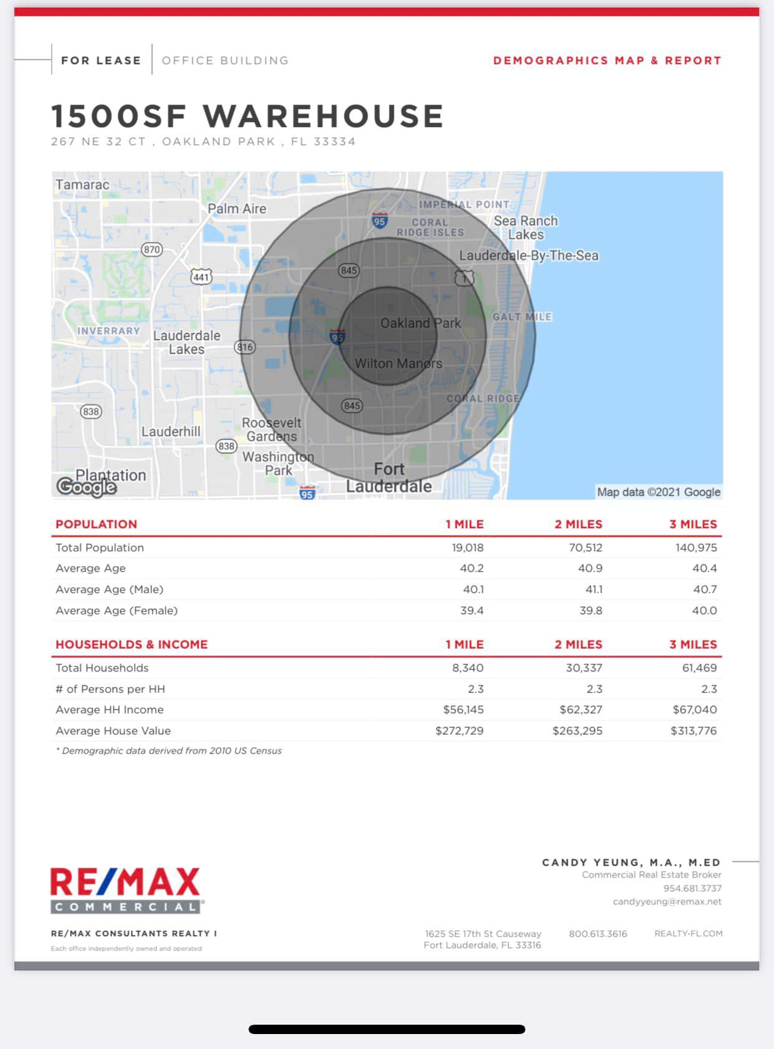Tap the Google logo on the map
The image size is (774, 1049).
coord(87,487)
